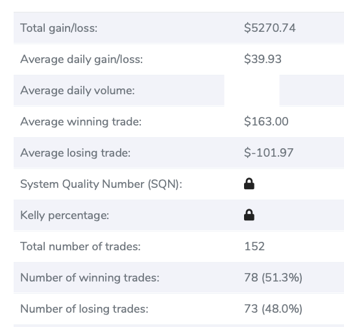Click the Kelly percentage lock icon
The image size is (344, 327).
249,215
